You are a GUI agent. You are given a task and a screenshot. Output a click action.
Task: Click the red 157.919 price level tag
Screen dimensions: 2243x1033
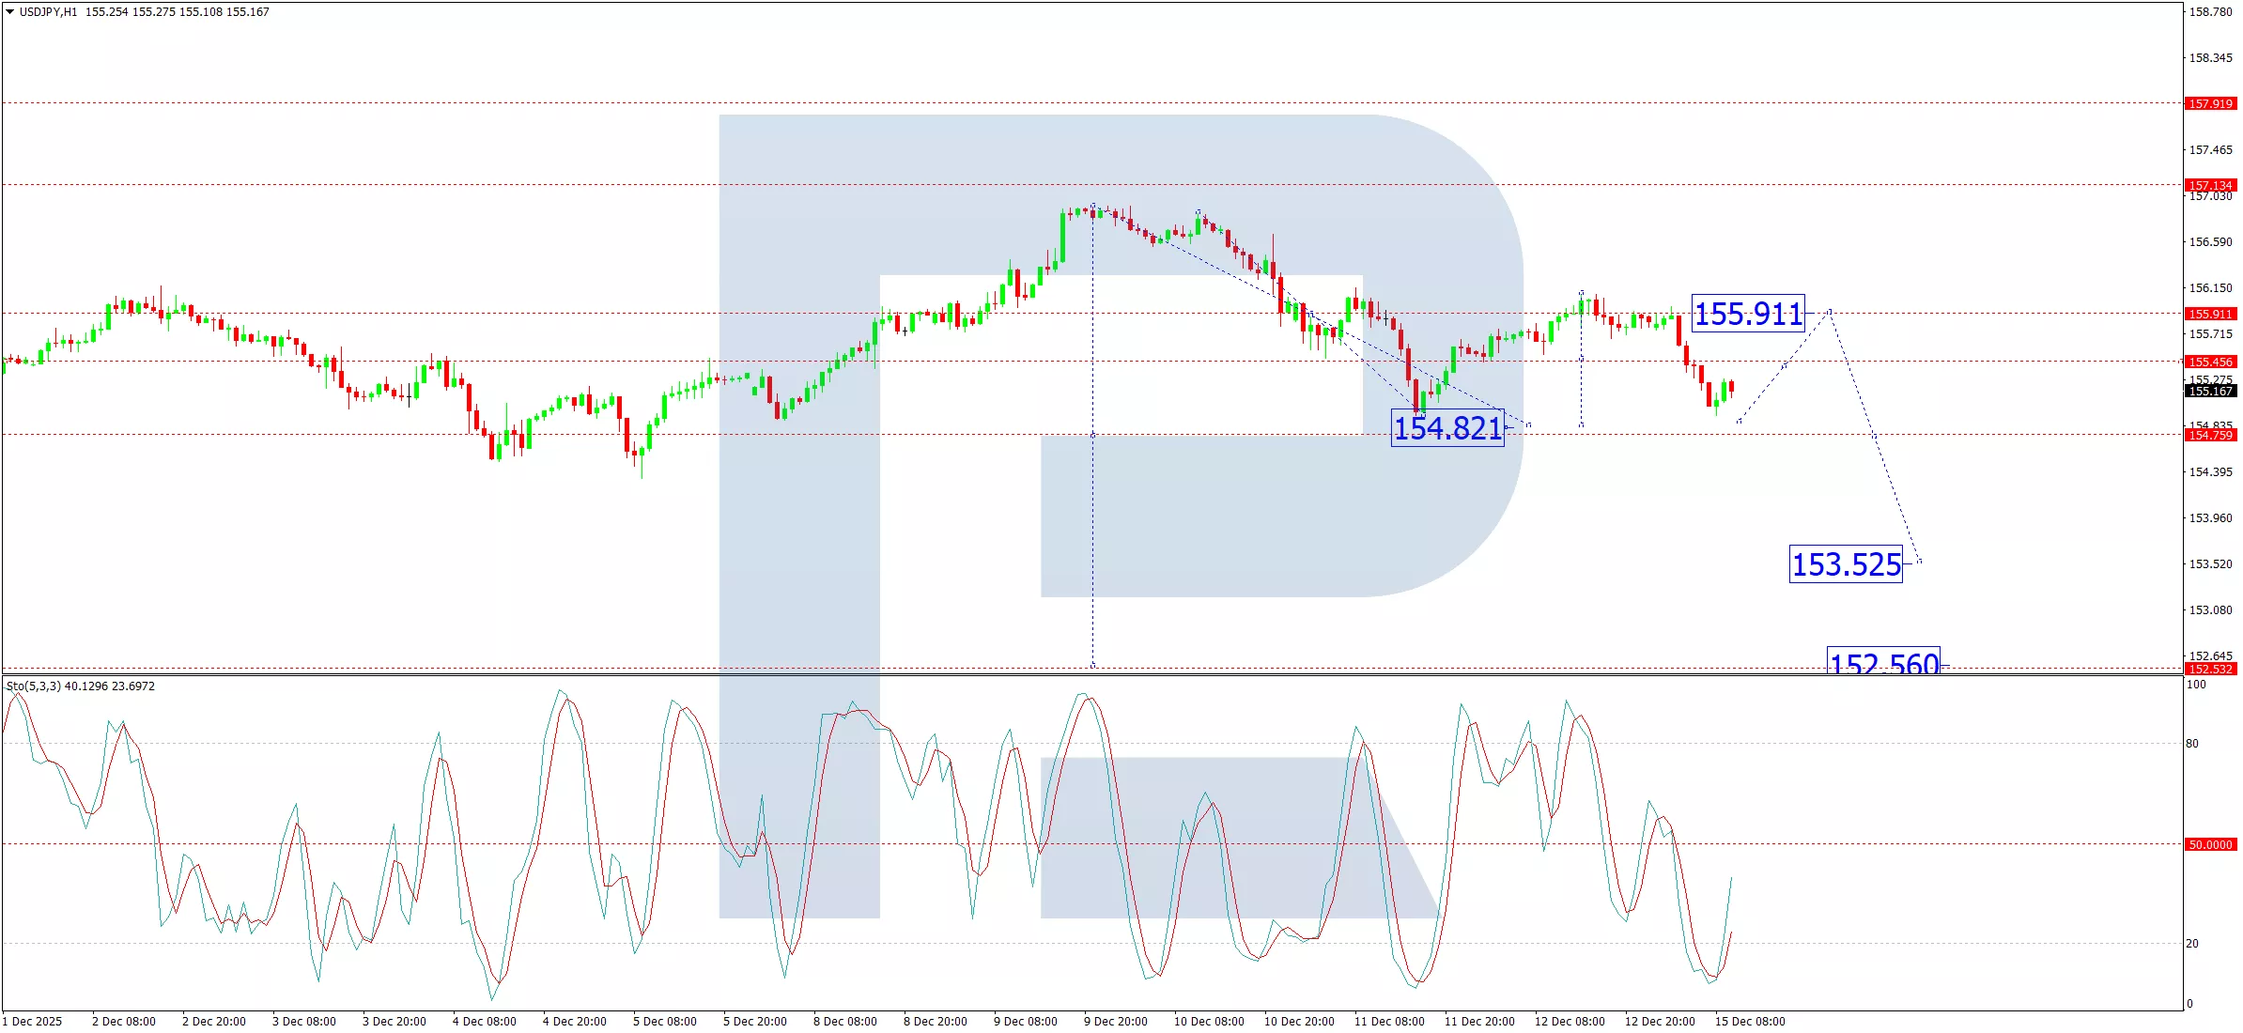2209,103
